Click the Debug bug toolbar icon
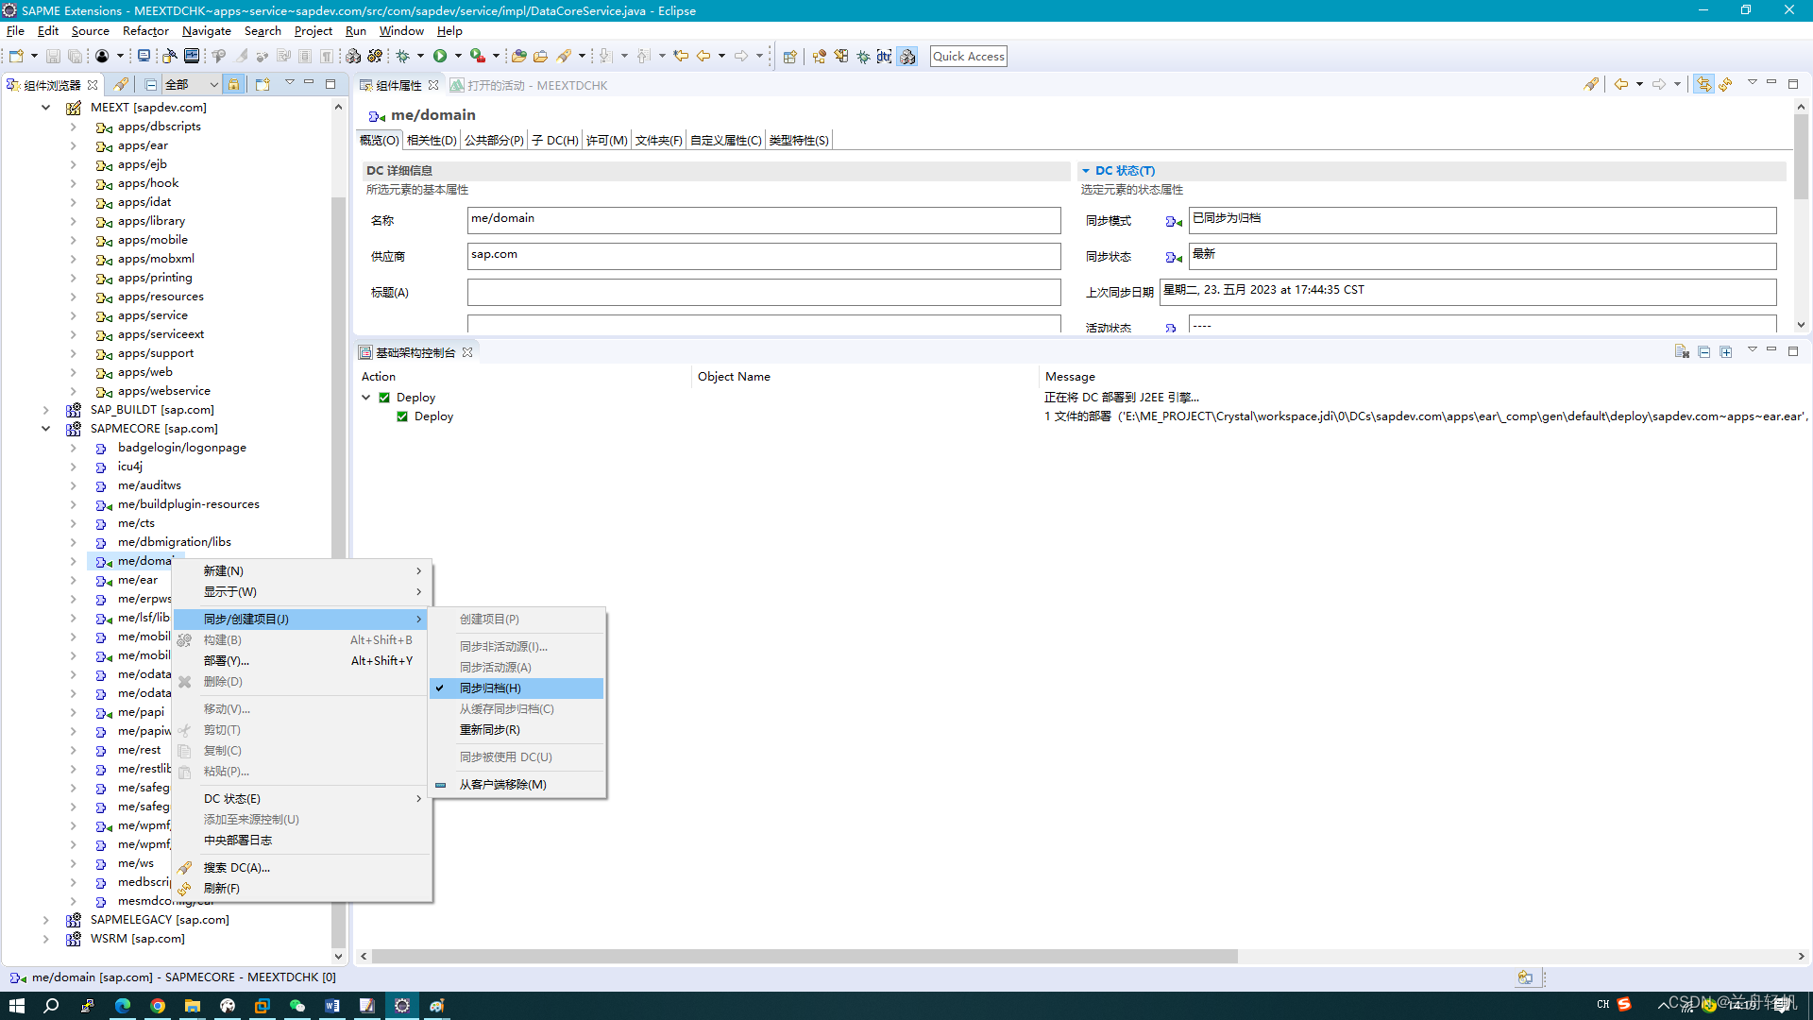The image size is (1813, 1020). 403,57
